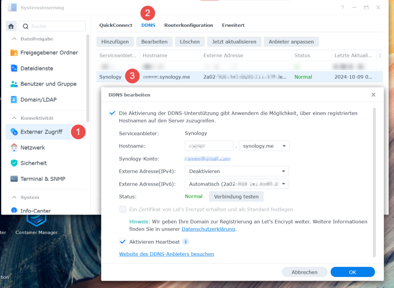Sort by the Letzte Aktualisierung column header
This screenshot has width=394, height=288.
(354, 55)
